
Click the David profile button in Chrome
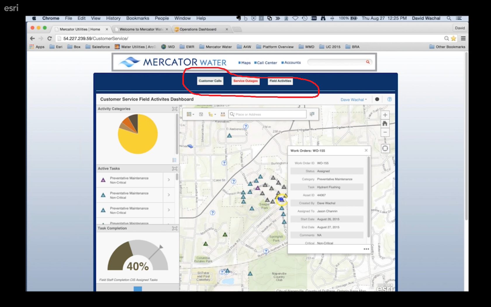[x=460, y=28]
